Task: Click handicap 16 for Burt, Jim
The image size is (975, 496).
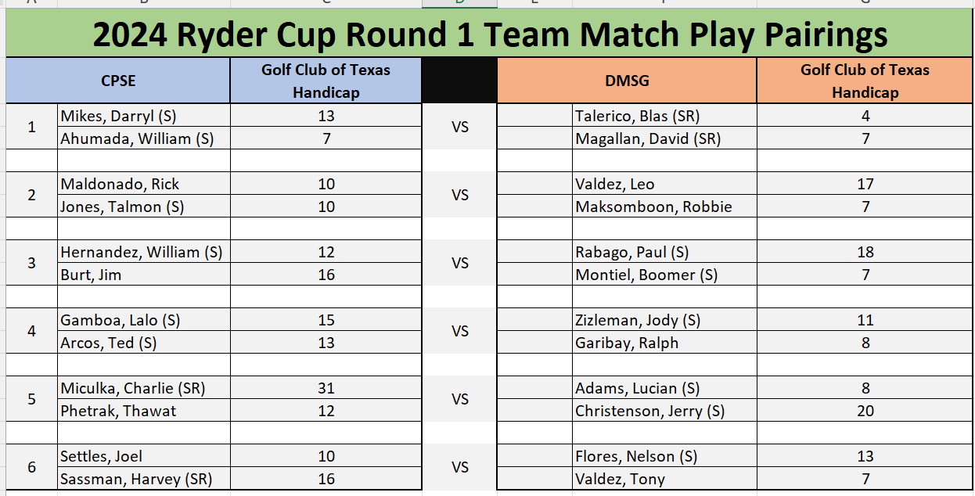Action: pyautogui.click(x=326, y=275)
